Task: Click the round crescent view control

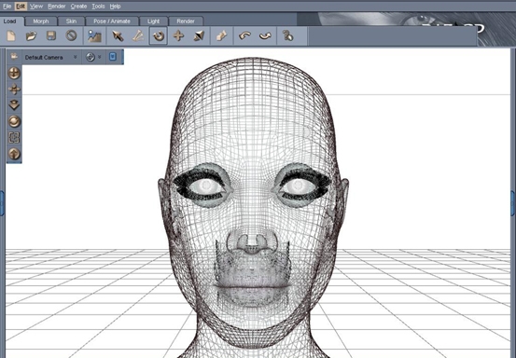Action: pos(14,121)
